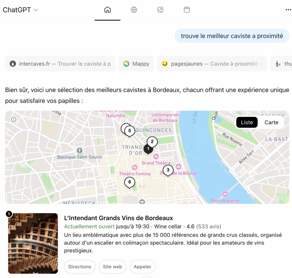The height and width of the screenshot is (278, 292).
Task: Click map pin number 2
Action: (x=152, y=141)
